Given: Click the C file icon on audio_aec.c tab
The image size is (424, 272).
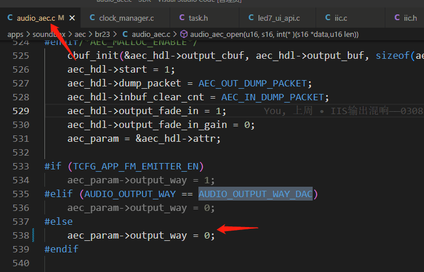Looking at the screenshot, I should (10, 17).
